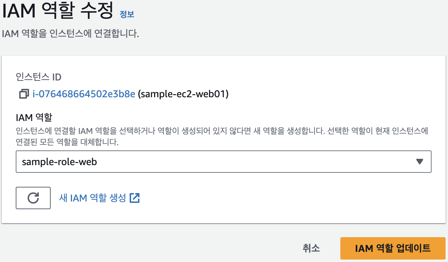Open instance link i-076468664502e3b8e
This screenshot has width=448, height=262.
[x=84, y=94]
